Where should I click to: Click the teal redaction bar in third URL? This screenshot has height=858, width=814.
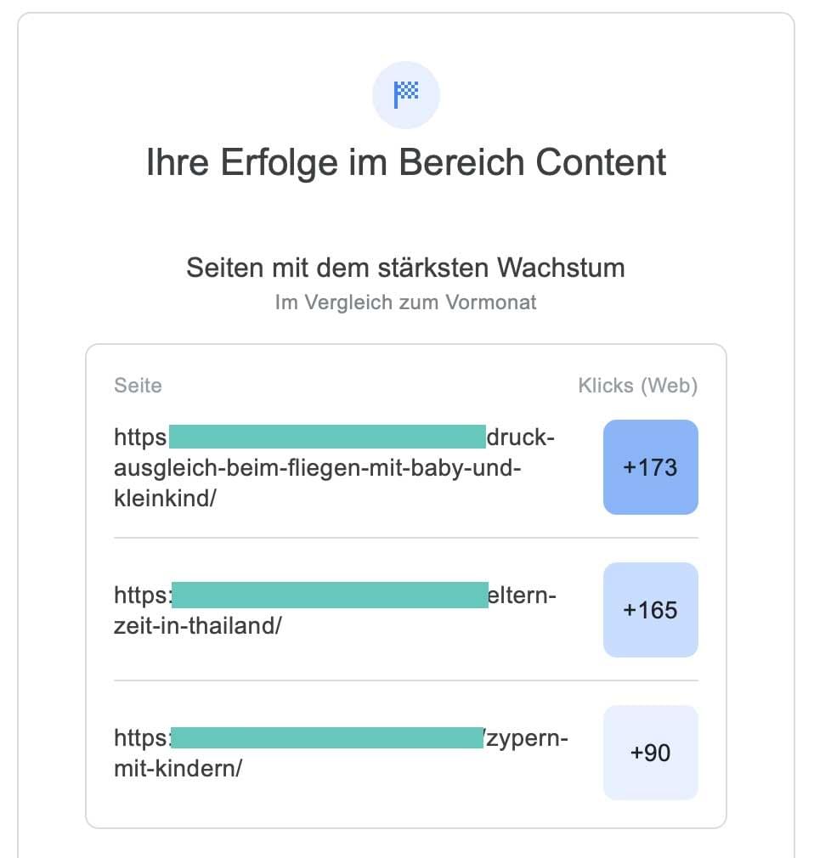327,737
